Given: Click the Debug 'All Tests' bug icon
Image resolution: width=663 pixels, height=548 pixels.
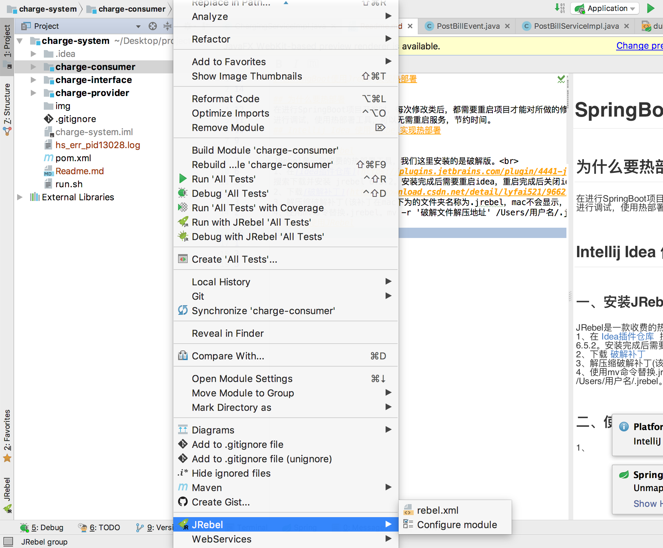Looking at the screenshot, I should click(x=183, y=193).
